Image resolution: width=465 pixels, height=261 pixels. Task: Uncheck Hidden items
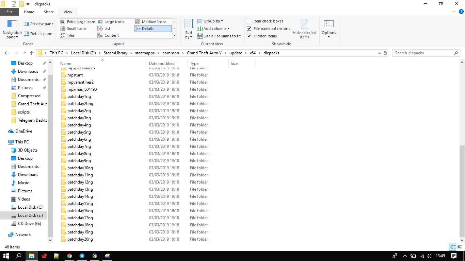(262, 36)
